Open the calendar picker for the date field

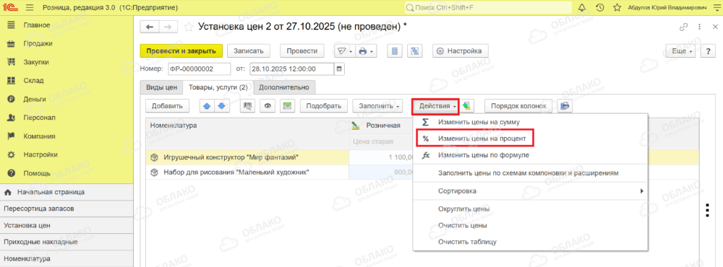pyautogui.click(x=340, y=69)
